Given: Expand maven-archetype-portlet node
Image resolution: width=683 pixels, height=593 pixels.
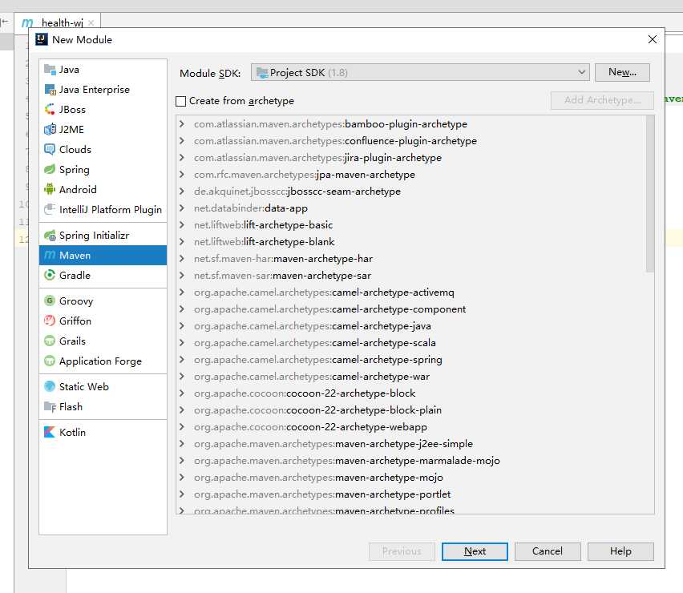Looking at the screenshot, I should click(182, 494).
